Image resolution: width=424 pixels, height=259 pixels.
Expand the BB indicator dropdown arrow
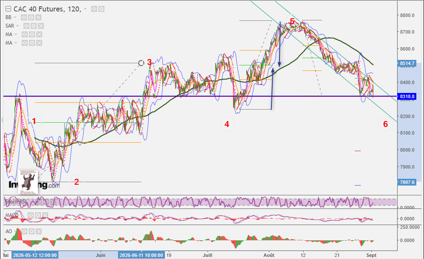point(15,17)
